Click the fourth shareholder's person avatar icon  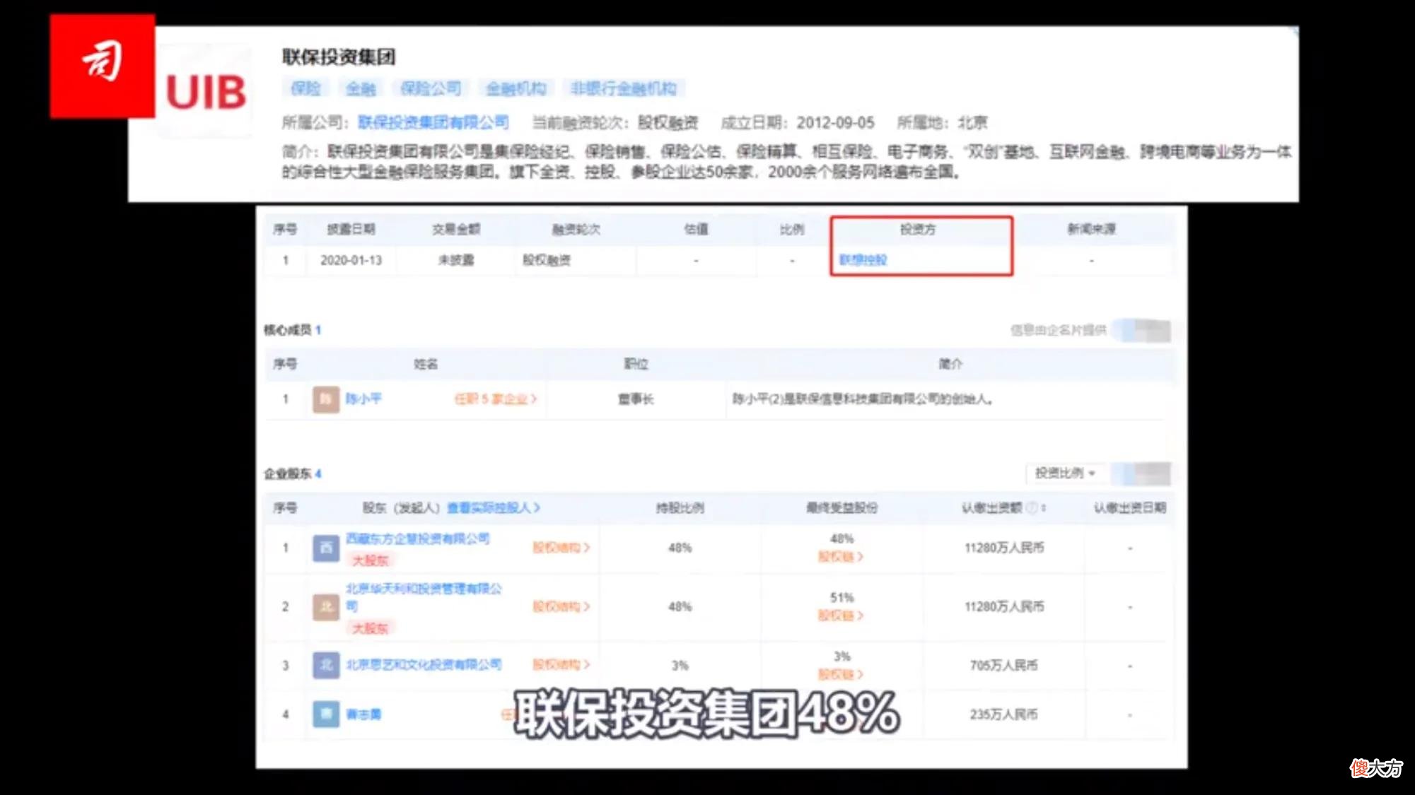(326, 714)
